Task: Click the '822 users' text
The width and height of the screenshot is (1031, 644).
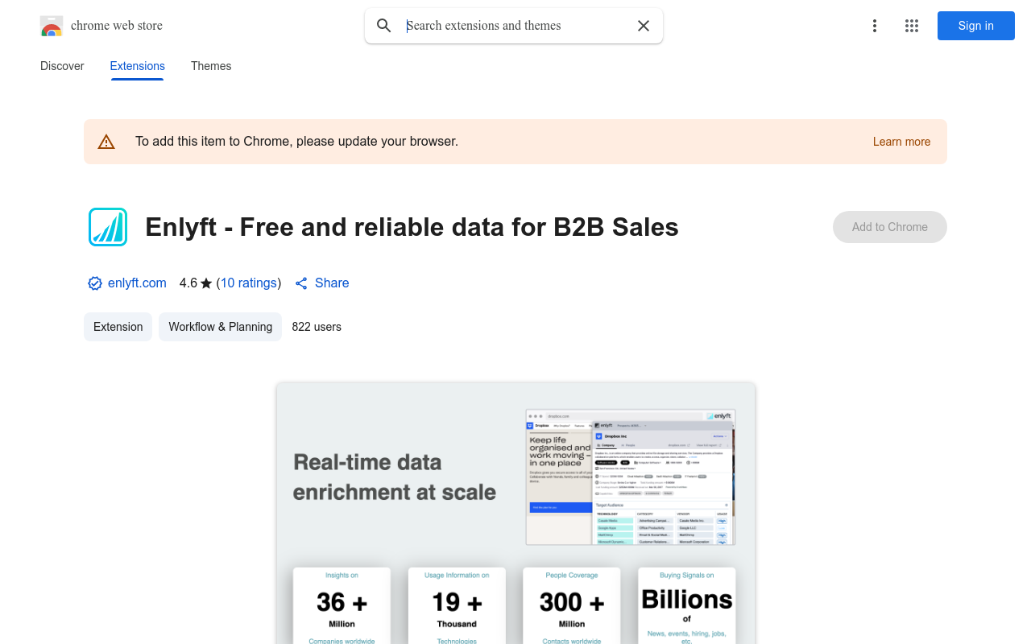Action: click(317, 327)
